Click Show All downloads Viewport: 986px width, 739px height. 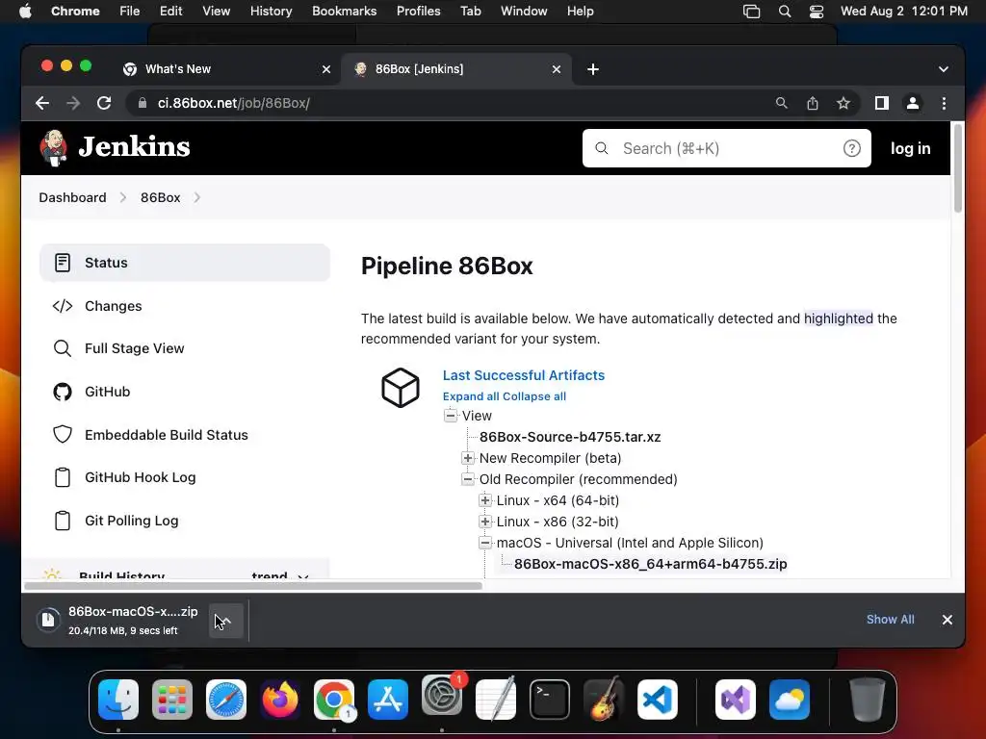coord(890,620)
